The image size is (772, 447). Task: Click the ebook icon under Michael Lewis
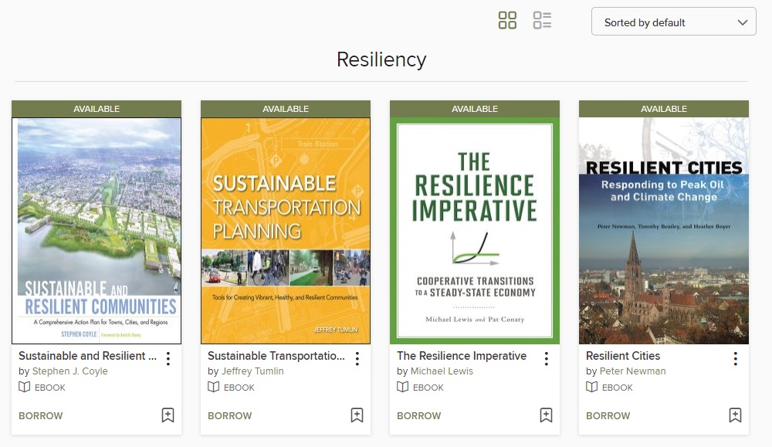point(402,387)
